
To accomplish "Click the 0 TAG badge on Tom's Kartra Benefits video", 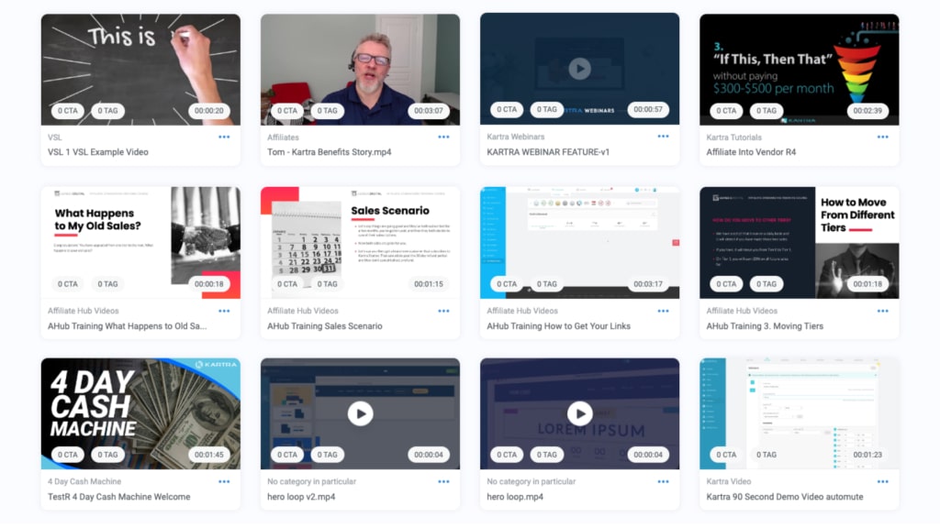I will 328,111.
